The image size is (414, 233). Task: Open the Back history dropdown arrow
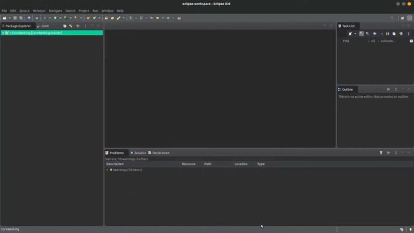click(x=162, y=18)
